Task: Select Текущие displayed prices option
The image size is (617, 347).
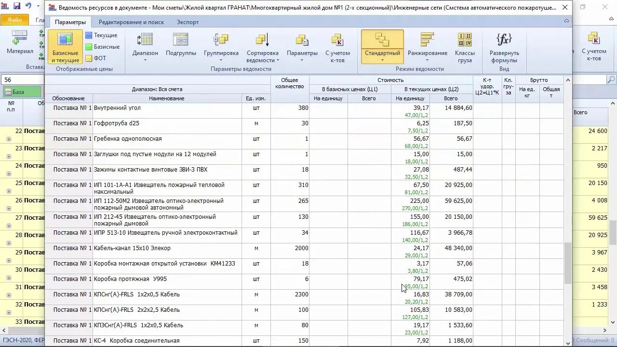Action: pos(101,35)
